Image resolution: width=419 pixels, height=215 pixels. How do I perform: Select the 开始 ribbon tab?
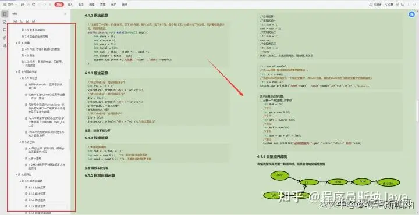59,5
